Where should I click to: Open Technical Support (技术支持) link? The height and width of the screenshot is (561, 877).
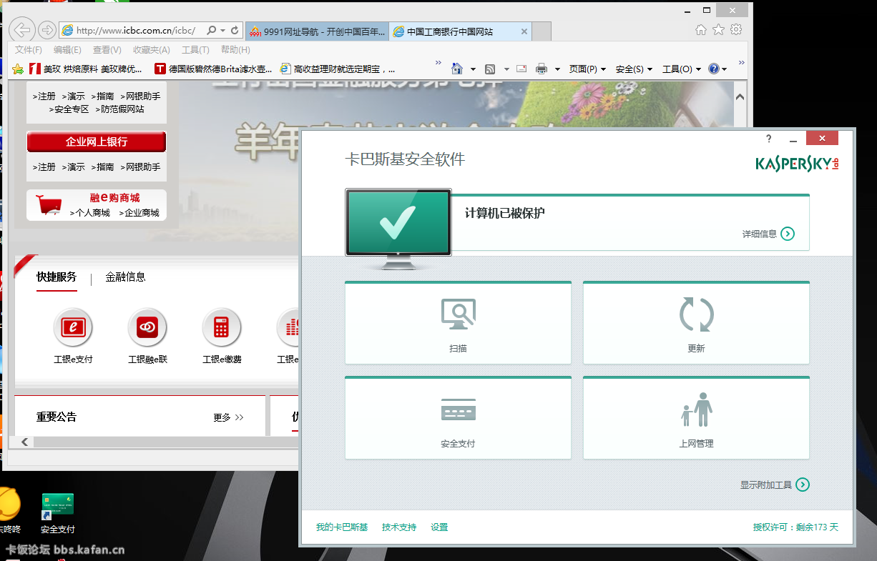399,527
